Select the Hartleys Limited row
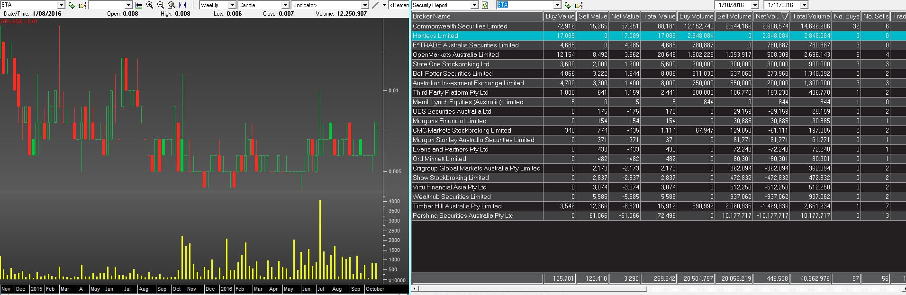The width and height of the screenshot is (906, 295). coord(659,36)
